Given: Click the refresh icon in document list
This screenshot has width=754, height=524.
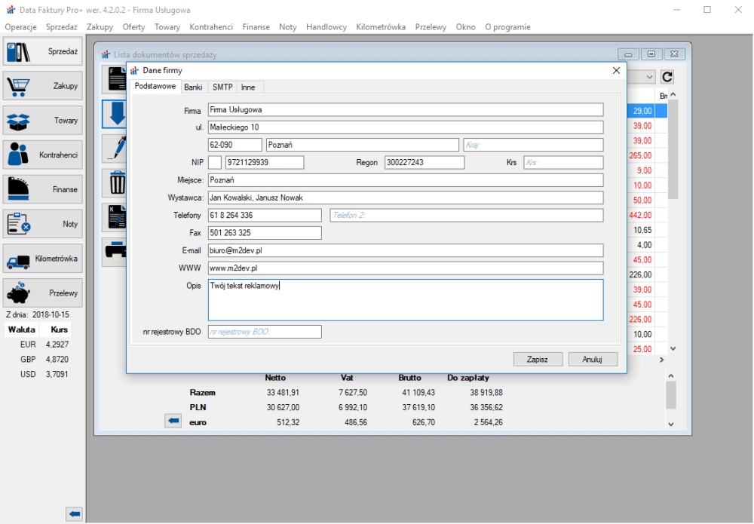Looking at the screenshot, I should pos(667,77).
